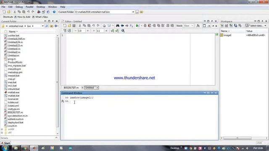Browse for folder with ellipsis button
Image resolution: width=269 pixels, height=151 pixels.
(137, 12)
